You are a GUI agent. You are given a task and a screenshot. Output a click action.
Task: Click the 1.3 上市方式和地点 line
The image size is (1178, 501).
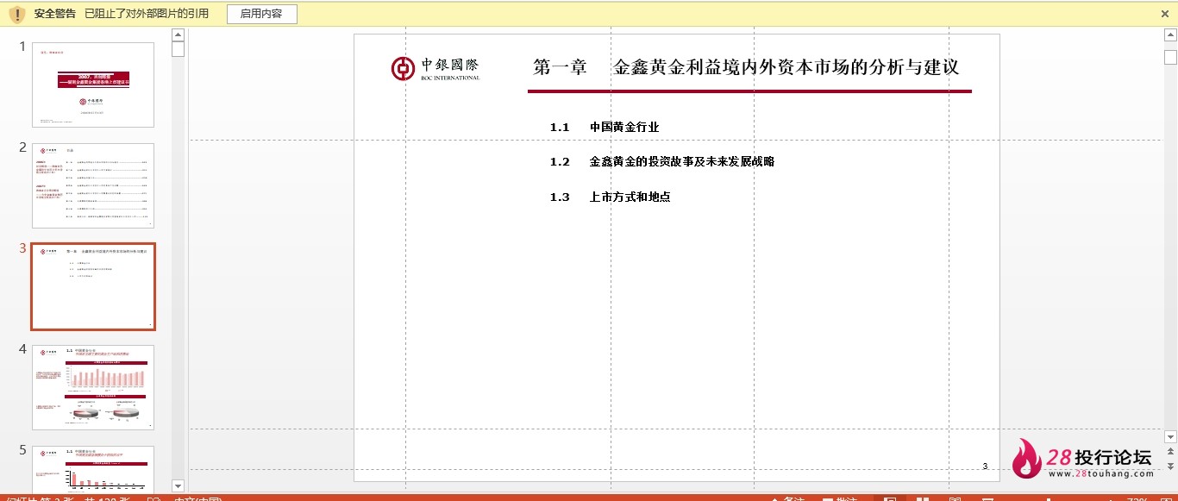(611, 197)
